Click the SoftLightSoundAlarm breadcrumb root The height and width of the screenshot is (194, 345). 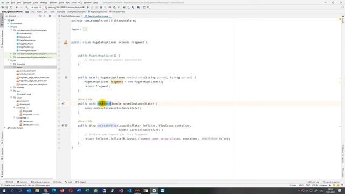(12, 12)
